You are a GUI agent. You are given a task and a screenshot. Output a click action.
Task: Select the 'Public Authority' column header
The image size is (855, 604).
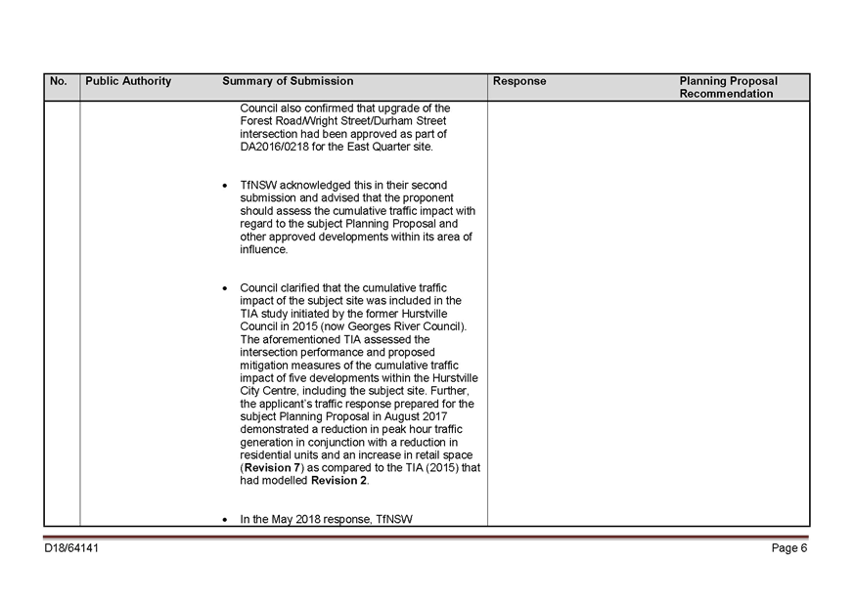128,81
